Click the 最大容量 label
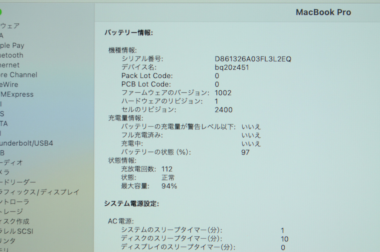 (x=135, y=186)
